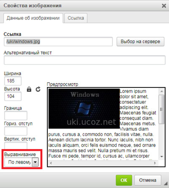Click the preview scroll up arrow

point(162,91)
